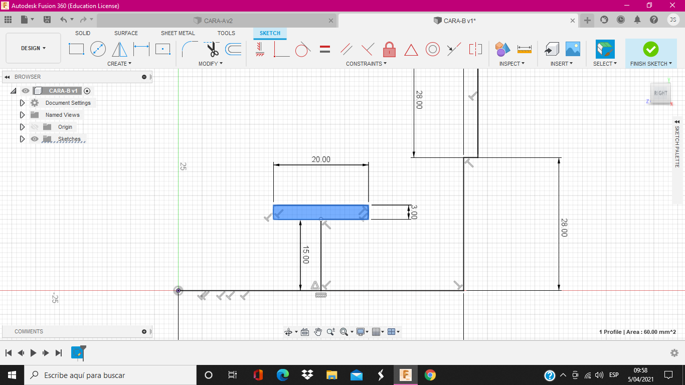Open the Job Status clock icon

coord(621,20)
